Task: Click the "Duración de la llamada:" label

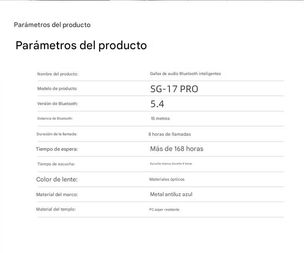Action: (57, 134)
